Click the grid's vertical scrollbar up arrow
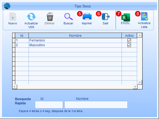 coord(140,35)
